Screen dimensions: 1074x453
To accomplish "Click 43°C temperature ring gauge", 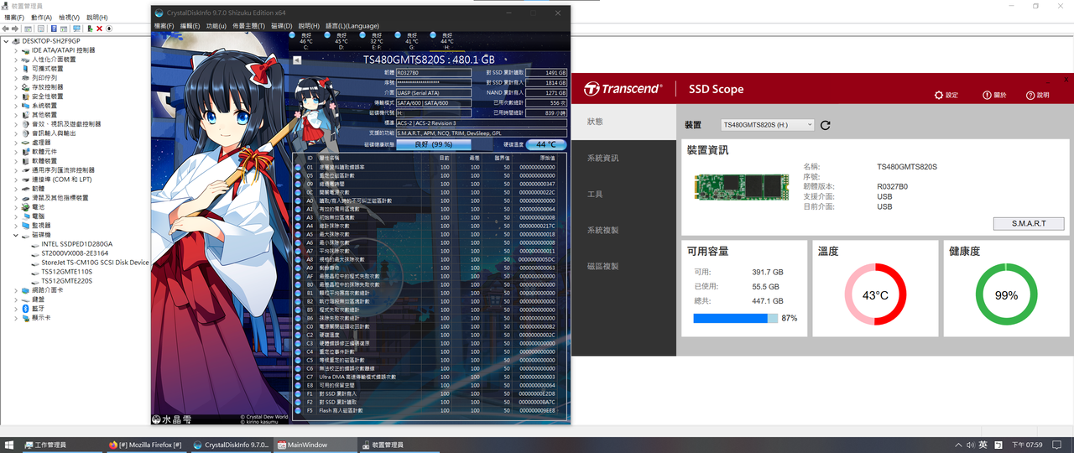I will coord(875,295).
